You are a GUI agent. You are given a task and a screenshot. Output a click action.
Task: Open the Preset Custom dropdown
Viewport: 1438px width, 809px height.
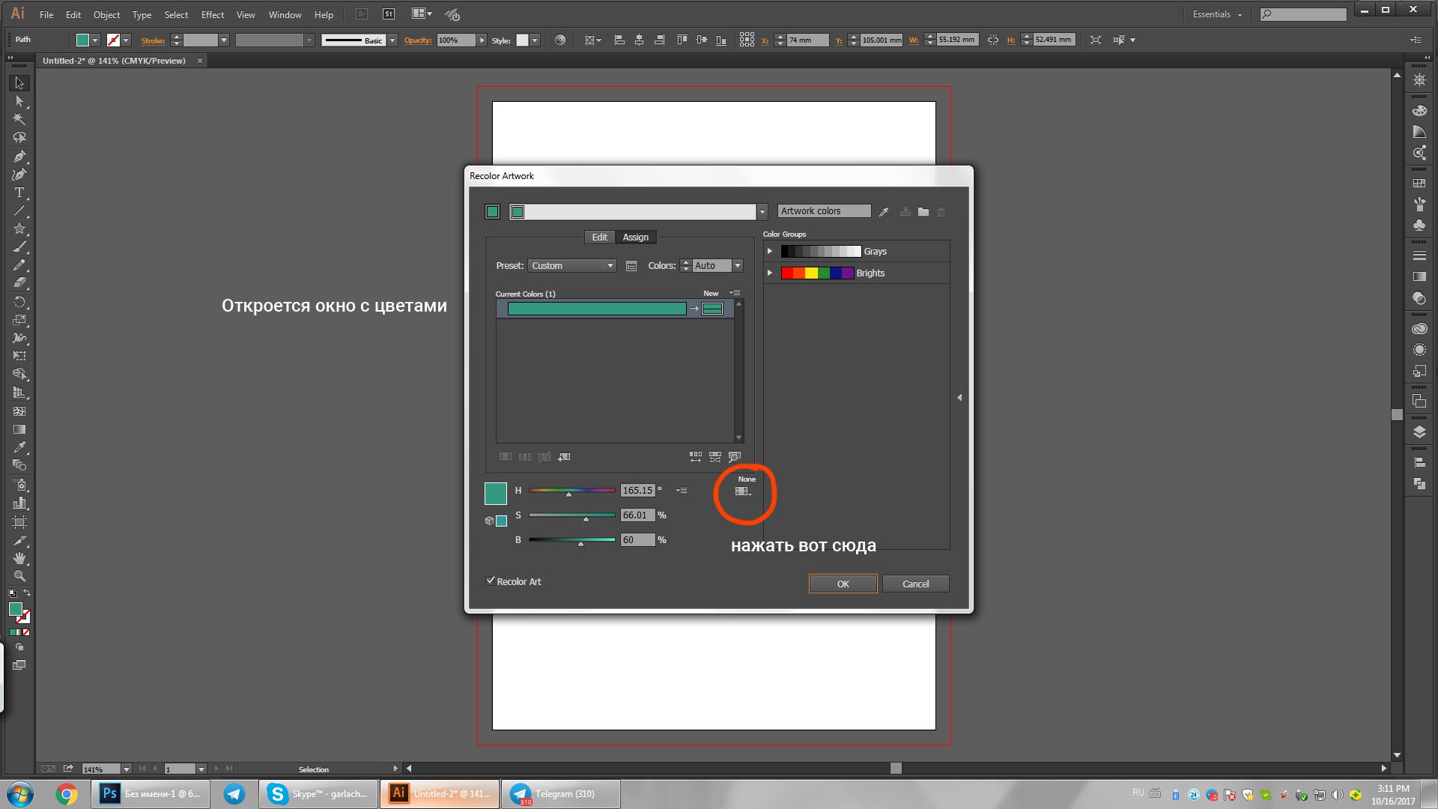tap(572, 266)
